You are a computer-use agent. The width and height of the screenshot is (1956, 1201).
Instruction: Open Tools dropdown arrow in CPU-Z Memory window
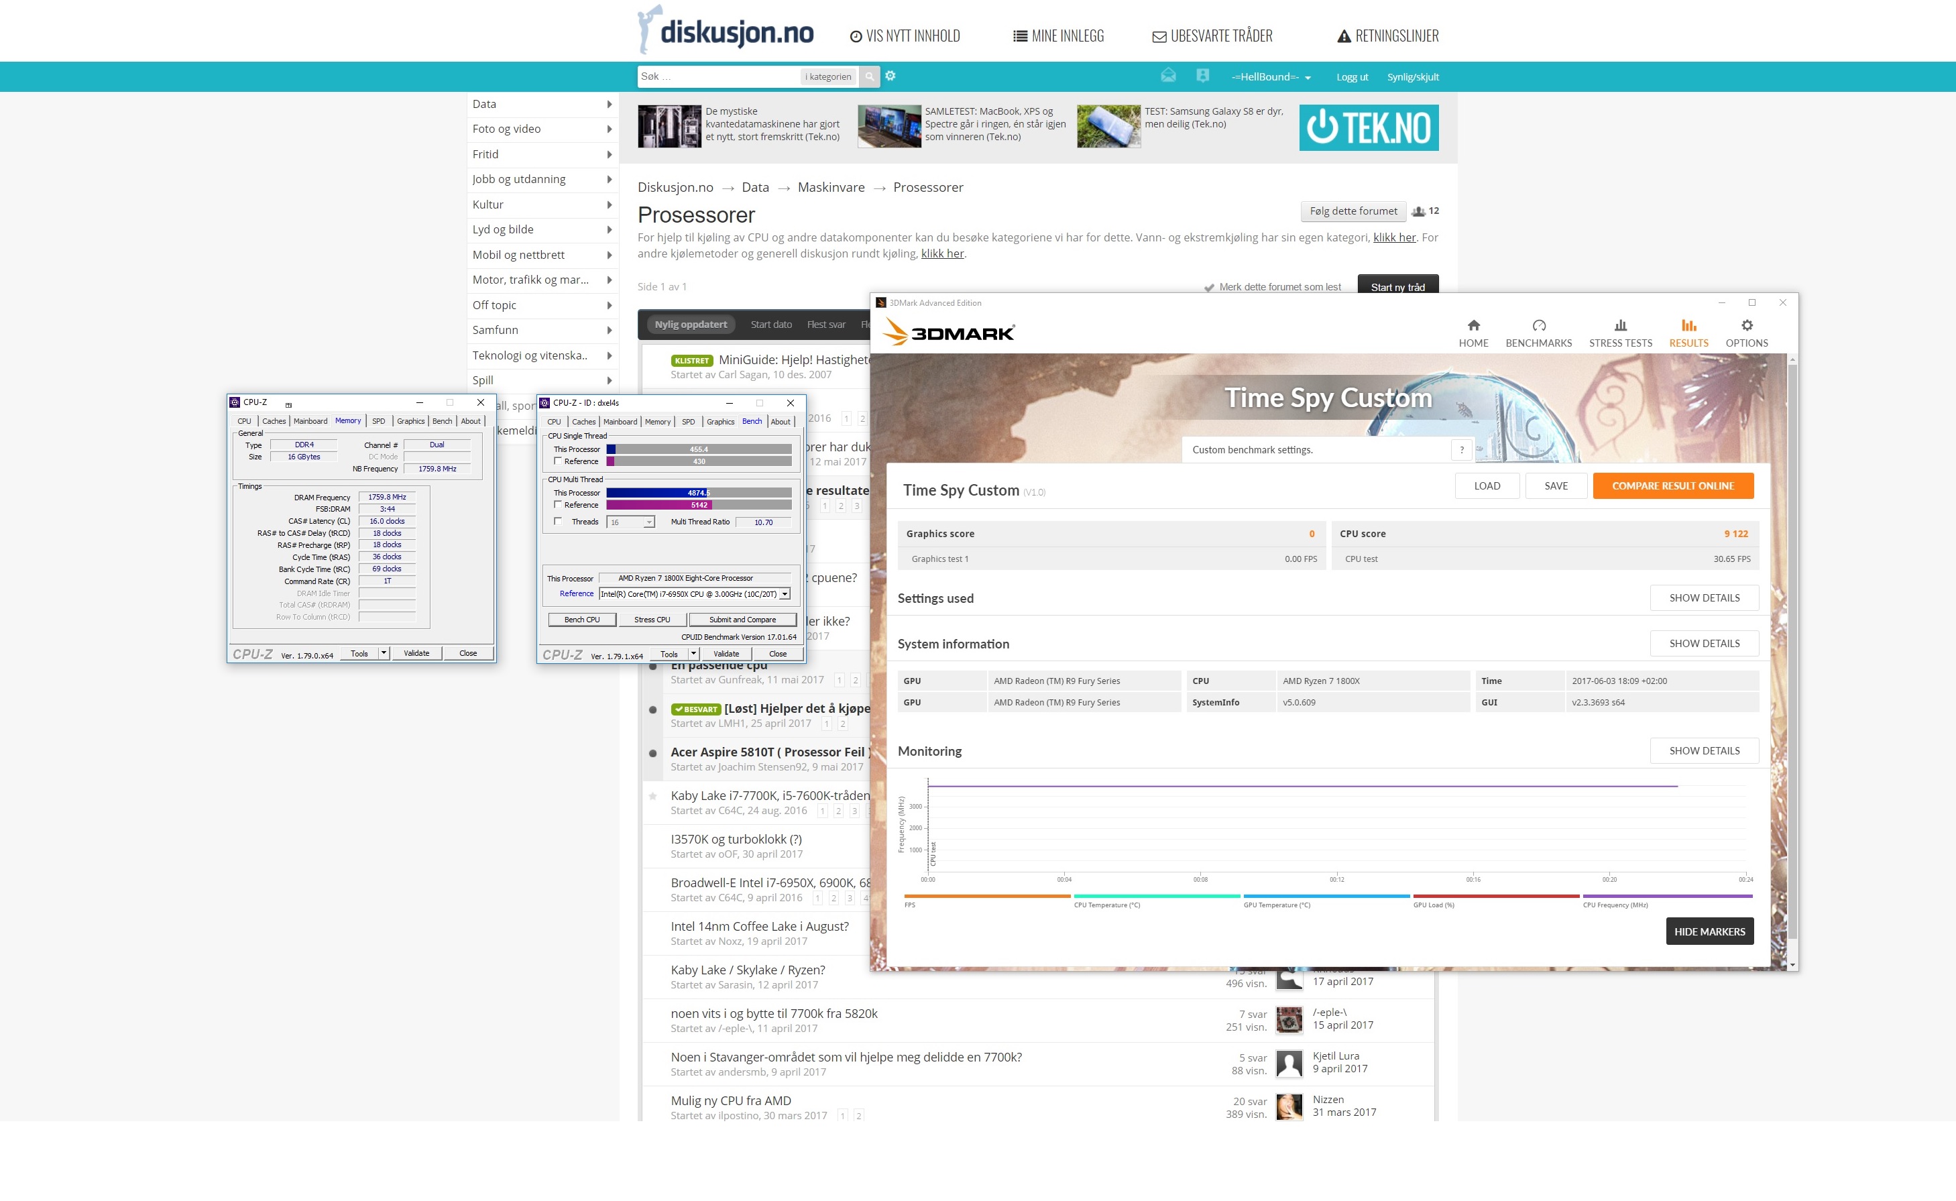[384, 653]
